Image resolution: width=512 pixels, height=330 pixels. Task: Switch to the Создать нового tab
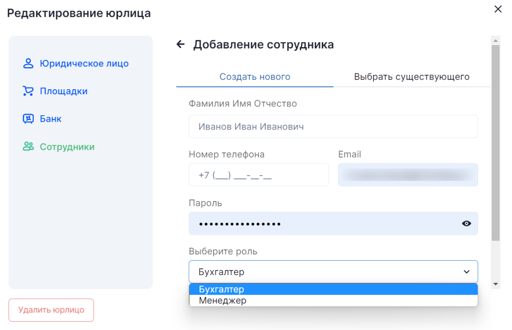point(255,77)
